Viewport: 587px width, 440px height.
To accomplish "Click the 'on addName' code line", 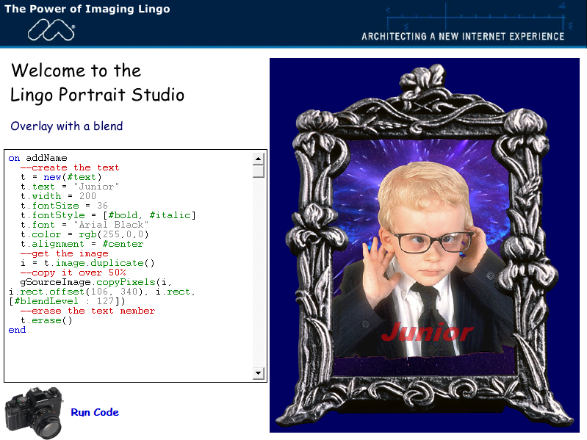I will point(37,158).
